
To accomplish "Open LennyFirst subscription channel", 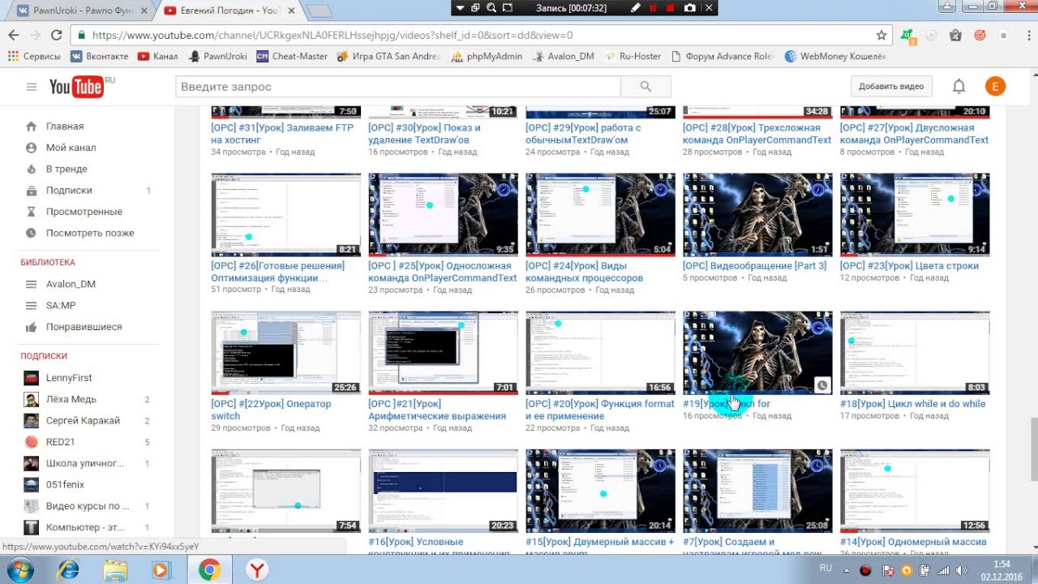I will coord(69,378).
